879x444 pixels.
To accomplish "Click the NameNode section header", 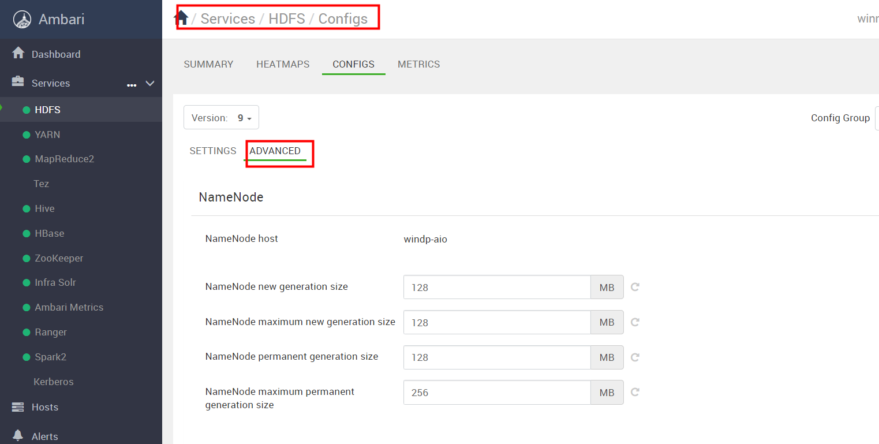I will 231,197.
